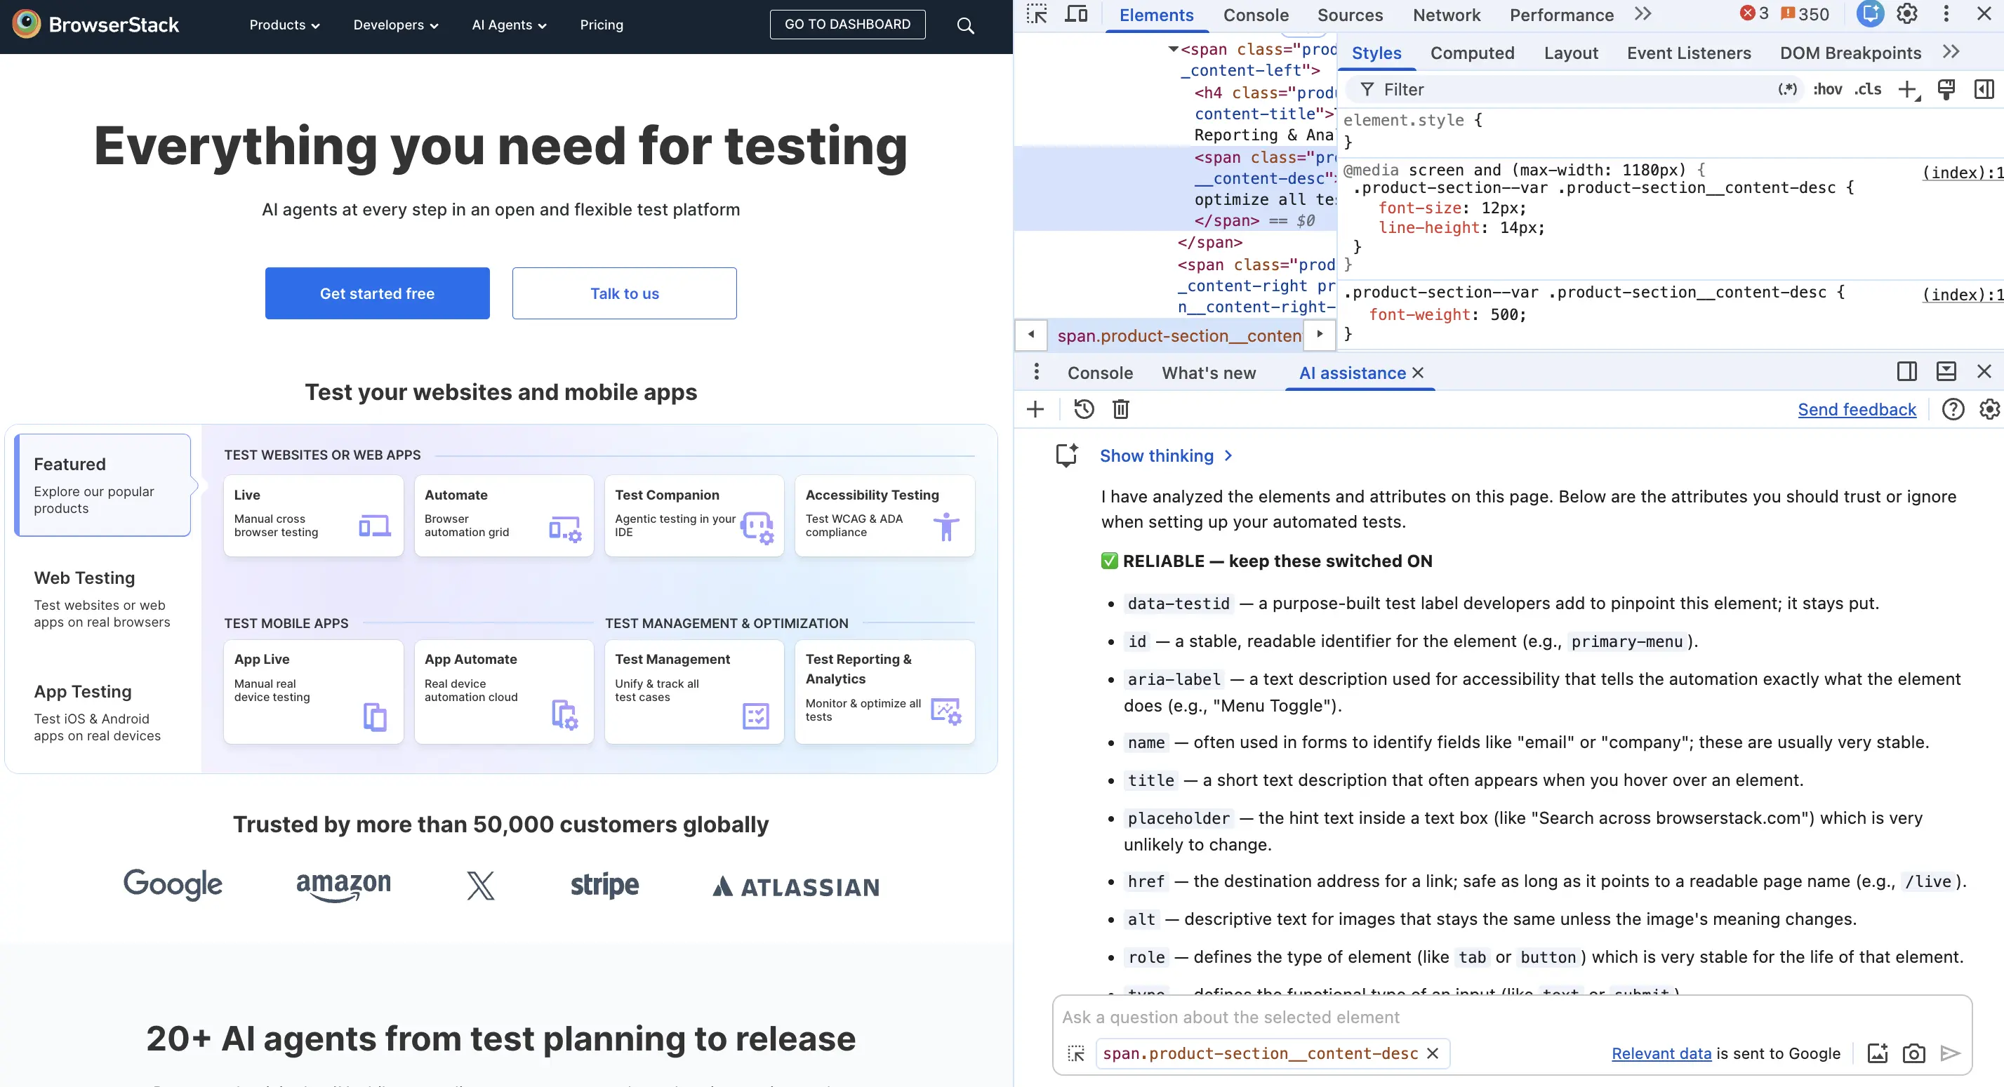Expand the Developers menu
The height and width of the screenshot is (1087, 2004).
(x=396, y=25)
